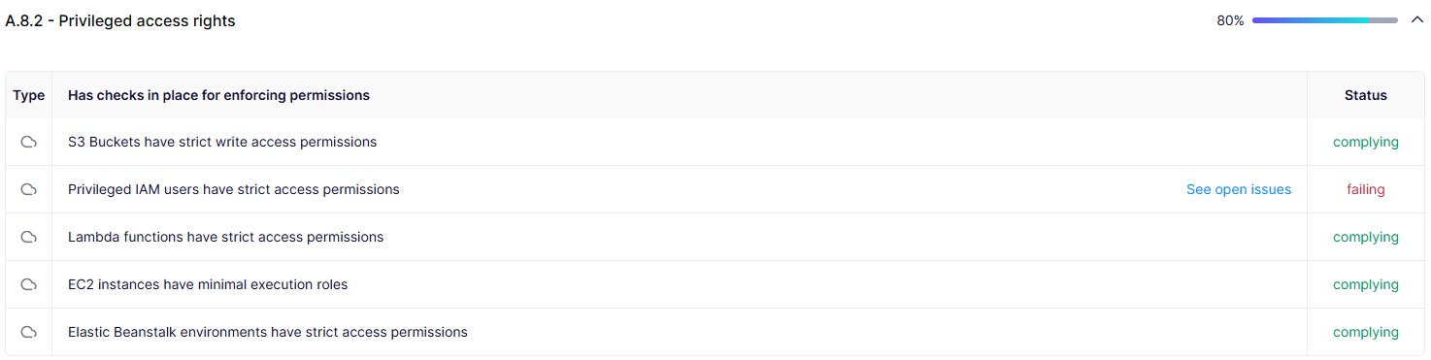Open the See open issues link

(1239, 189)
